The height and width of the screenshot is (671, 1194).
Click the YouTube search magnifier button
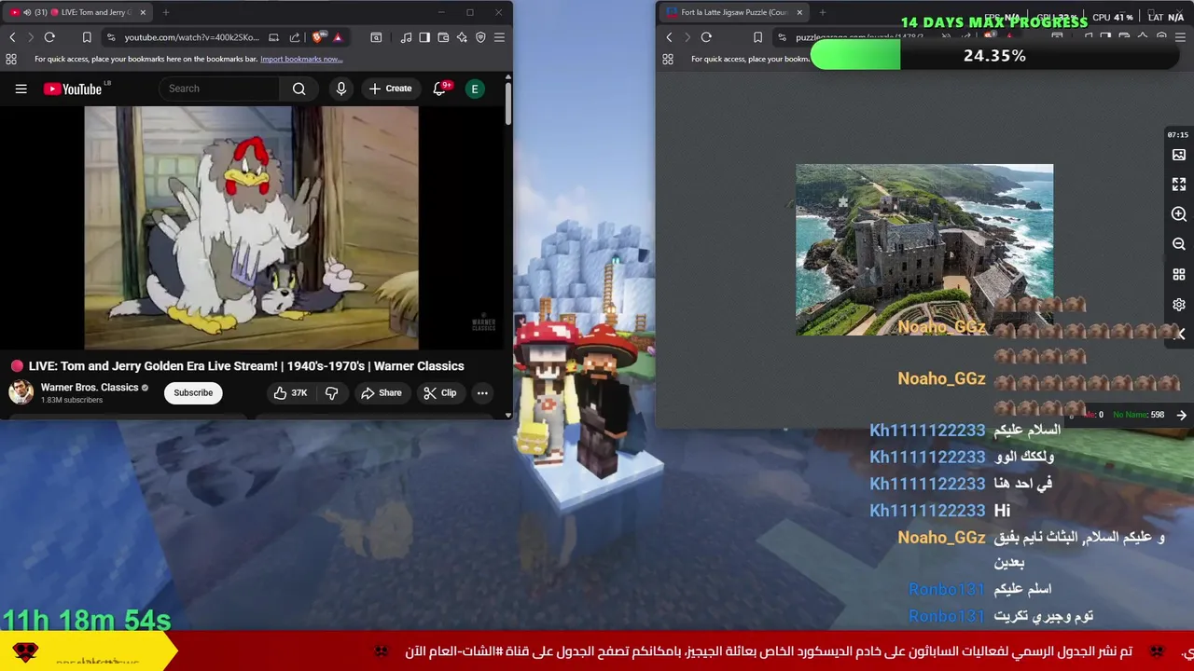pos(298,89)
